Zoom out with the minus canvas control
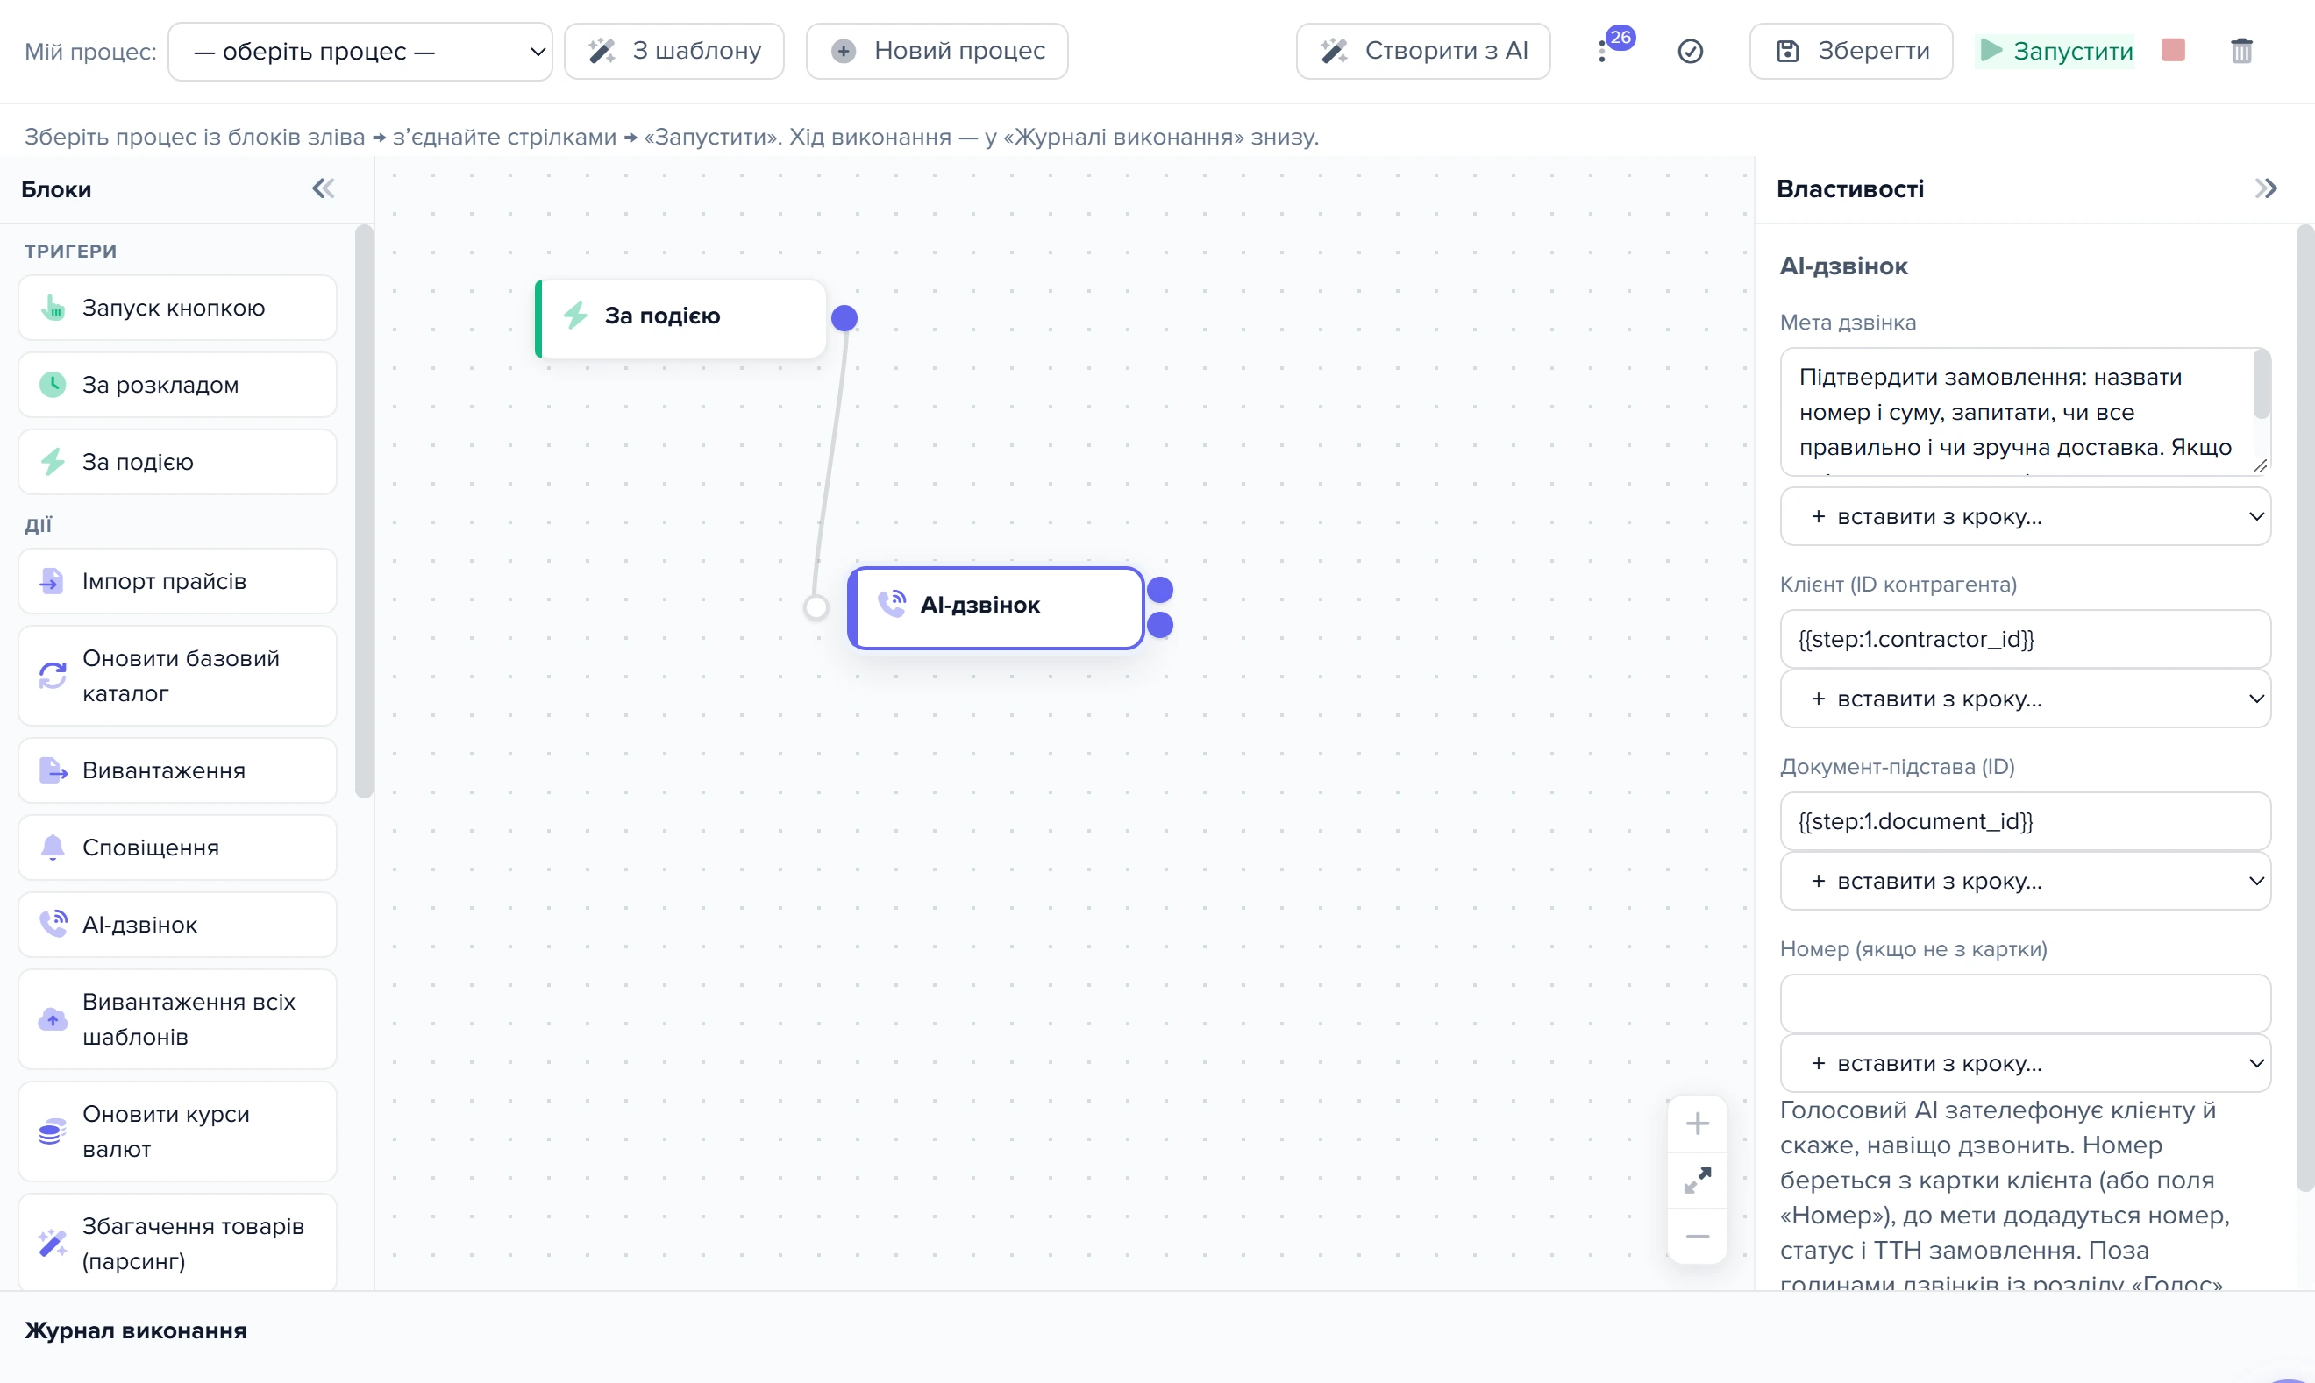2315x1383 pixels. (x=1697, y=1237)
